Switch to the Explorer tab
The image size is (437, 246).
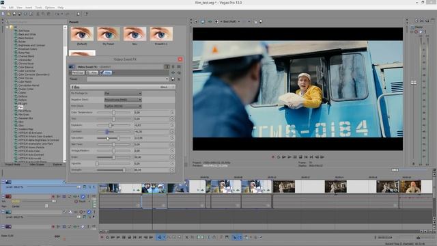57,165
